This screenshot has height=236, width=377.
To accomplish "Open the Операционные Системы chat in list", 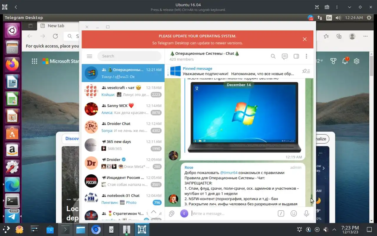I will (123, 73).
